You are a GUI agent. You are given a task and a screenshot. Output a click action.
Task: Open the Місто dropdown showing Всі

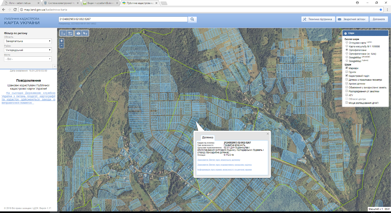[28, 59]
